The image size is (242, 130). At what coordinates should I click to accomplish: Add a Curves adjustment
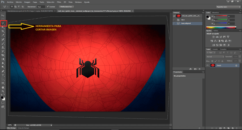point(221,37)
